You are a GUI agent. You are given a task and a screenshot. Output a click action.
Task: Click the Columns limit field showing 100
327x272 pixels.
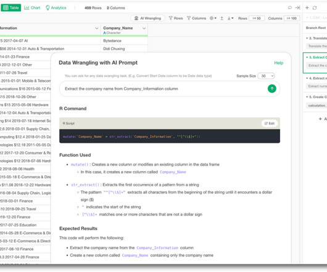click(292, 18)
